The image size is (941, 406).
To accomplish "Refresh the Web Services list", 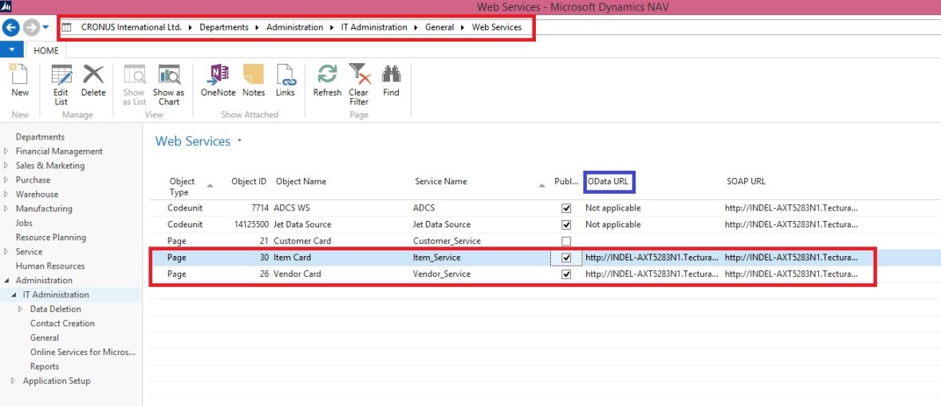I will pos(327,81).
